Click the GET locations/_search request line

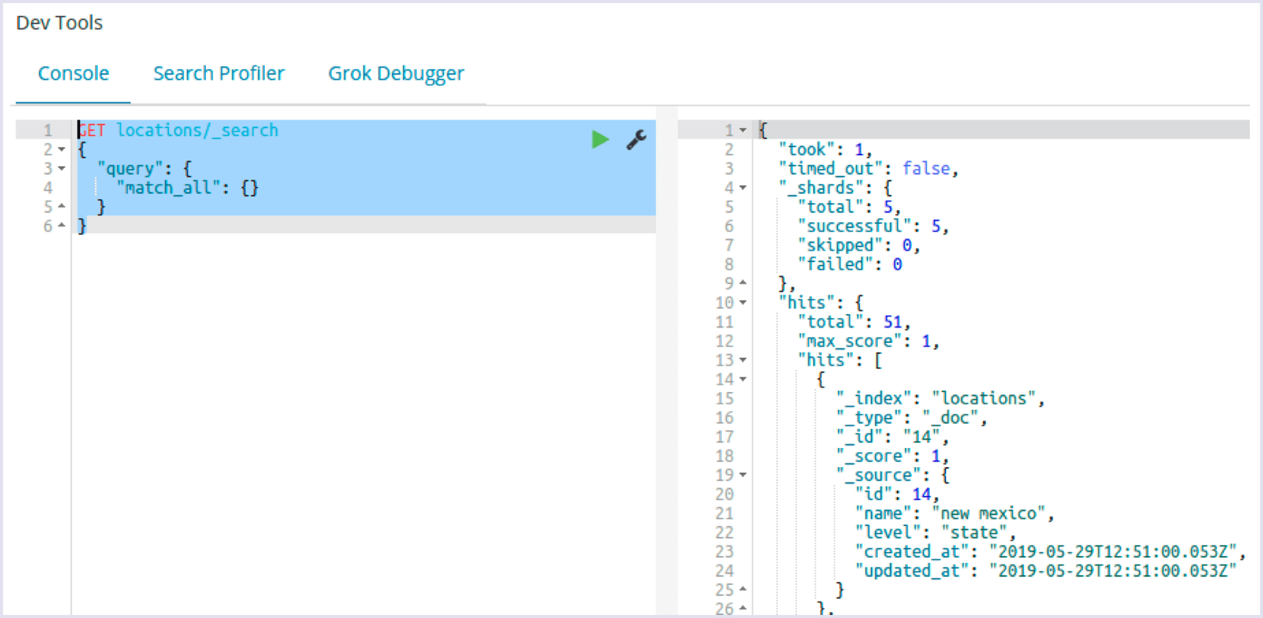click(178, 130)
